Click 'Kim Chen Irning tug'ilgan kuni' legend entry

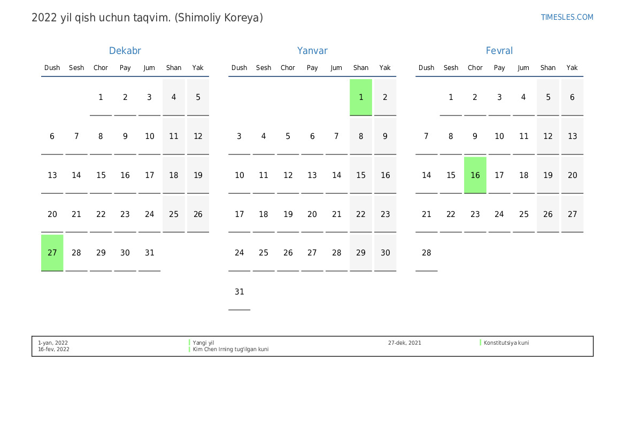tap(230, 349)
